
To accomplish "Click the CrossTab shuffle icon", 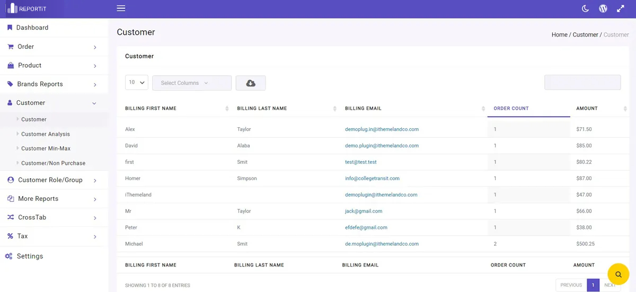I will pos(11,217).
